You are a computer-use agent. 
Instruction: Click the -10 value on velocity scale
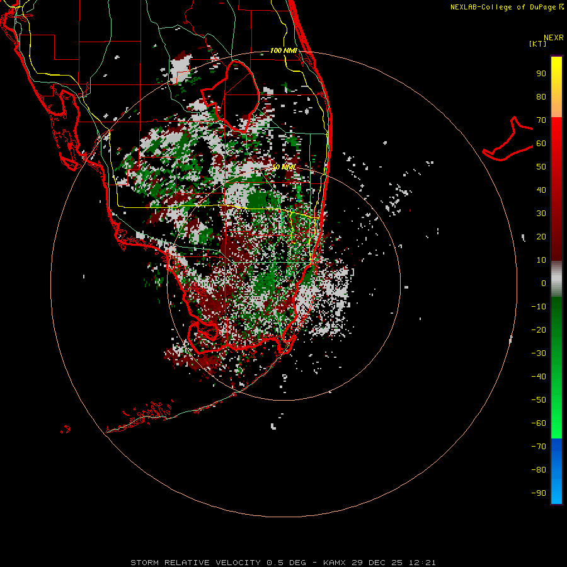539,307
